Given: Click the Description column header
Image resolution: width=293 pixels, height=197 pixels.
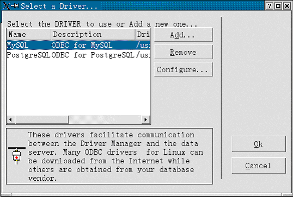Looking at the screenshot, I should click(93, 34).
